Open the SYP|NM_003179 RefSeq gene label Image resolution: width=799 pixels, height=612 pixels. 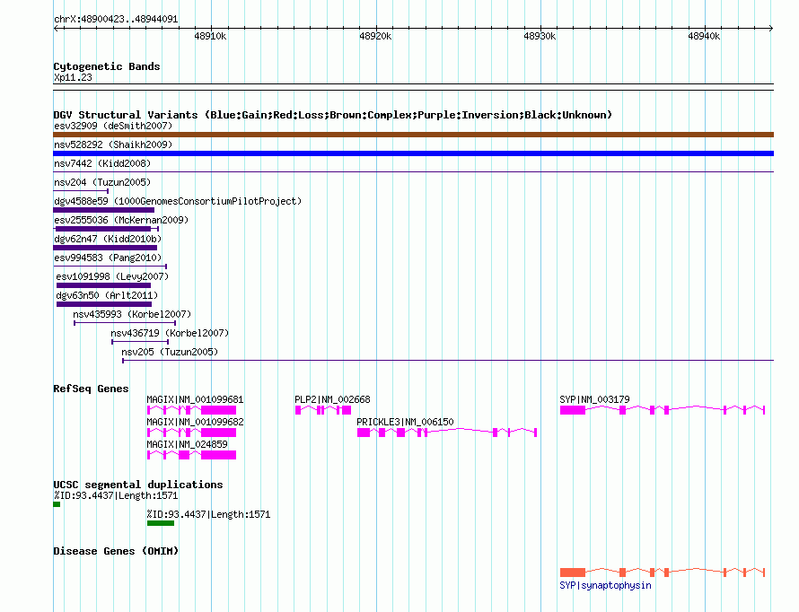tap(594, 399)
